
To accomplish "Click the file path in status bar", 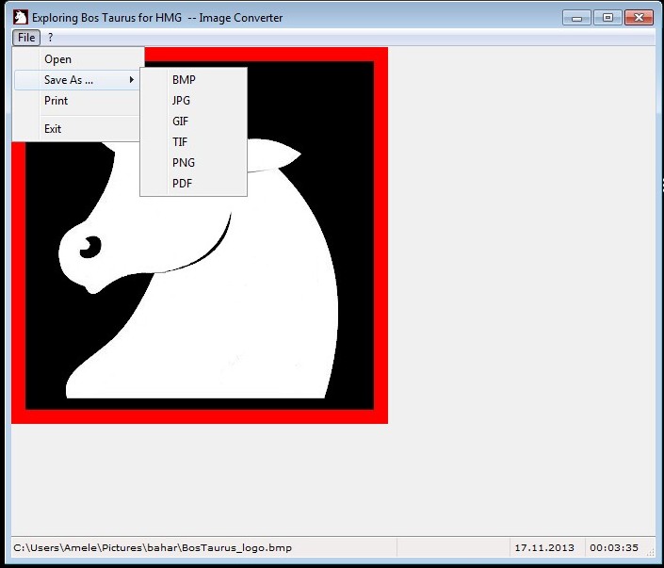I will 153,547.
